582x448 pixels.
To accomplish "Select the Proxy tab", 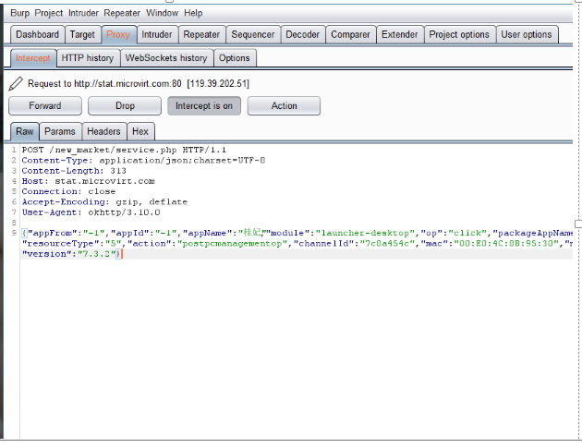I will click(118, 34).
